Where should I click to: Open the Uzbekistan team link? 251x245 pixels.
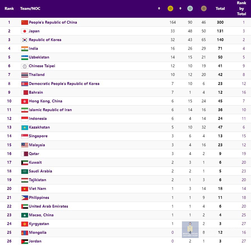click(x=39, y=57)
